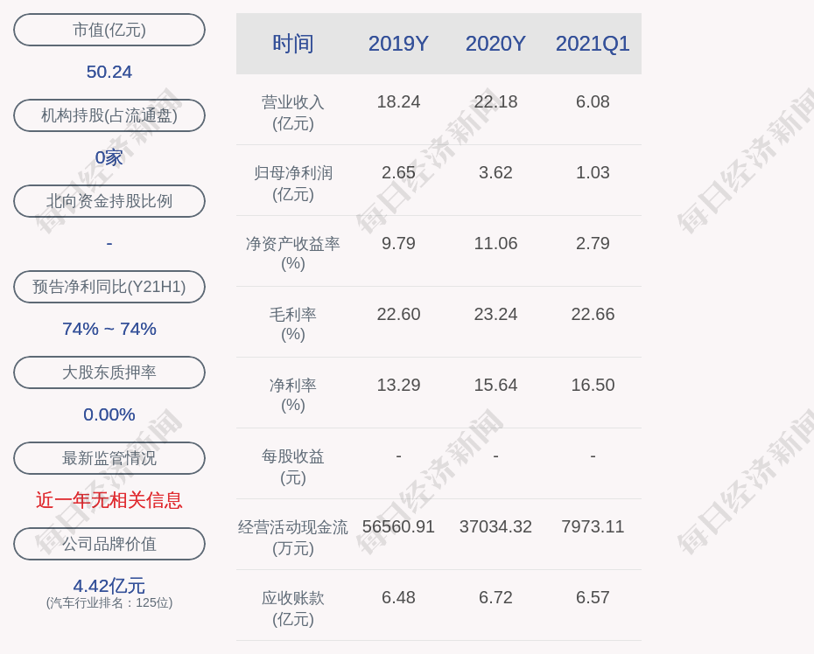Viewport: 814px width, 654px height.
Task: Select ROE value 9.79
Action: pos(399,243)
